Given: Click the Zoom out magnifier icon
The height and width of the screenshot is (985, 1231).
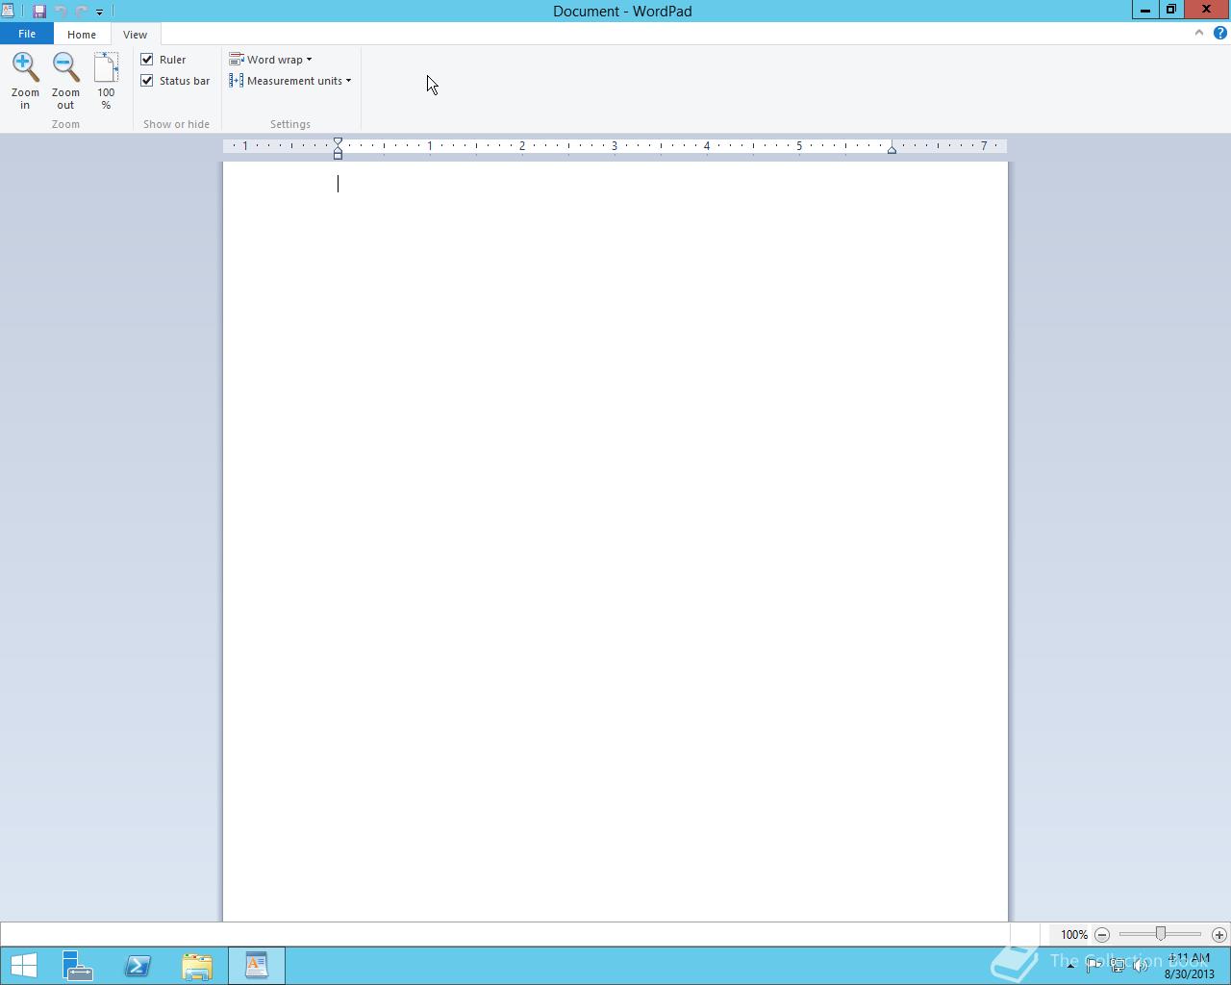Looking at the screenshot, I should pyautogui.click(x=65, y=67).
